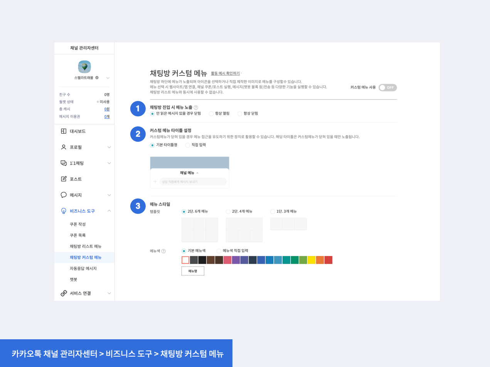Click the 0명 friend count value
490x367 pixels.
107,95
